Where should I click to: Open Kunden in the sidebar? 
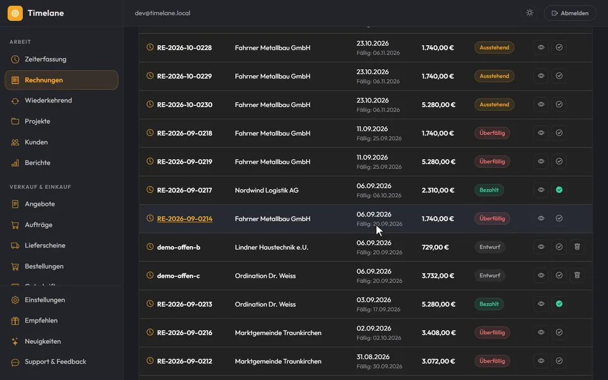61,142
